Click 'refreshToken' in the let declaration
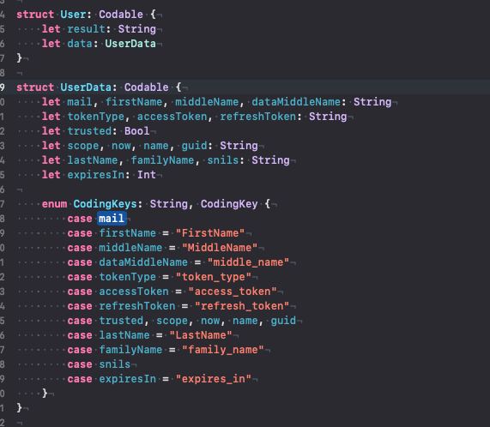 coord(257,117)
